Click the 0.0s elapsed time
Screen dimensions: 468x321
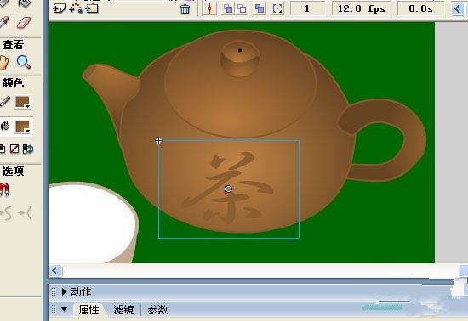[420, 8]
